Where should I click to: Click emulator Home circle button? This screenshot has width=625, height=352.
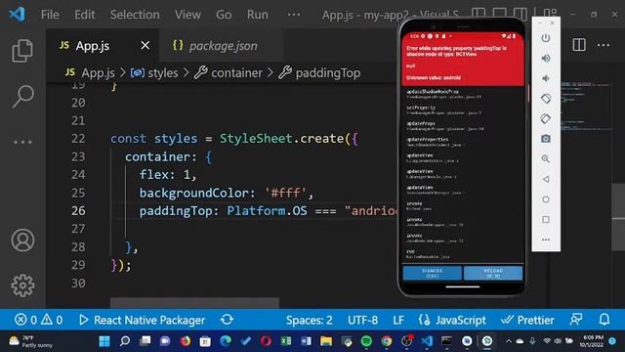546,199
